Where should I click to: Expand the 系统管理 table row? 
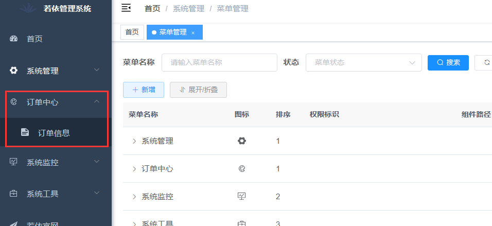point(134,141)
